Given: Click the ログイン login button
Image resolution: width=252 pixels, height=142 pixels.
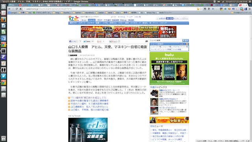Looking at the screenshot, I should pos(184,19).
